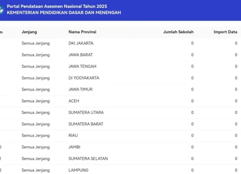Click Jumlah Sekolah value for SUMATERA BARAT
The width and height of the screenshot is (241, 174).
click(192, 124)
